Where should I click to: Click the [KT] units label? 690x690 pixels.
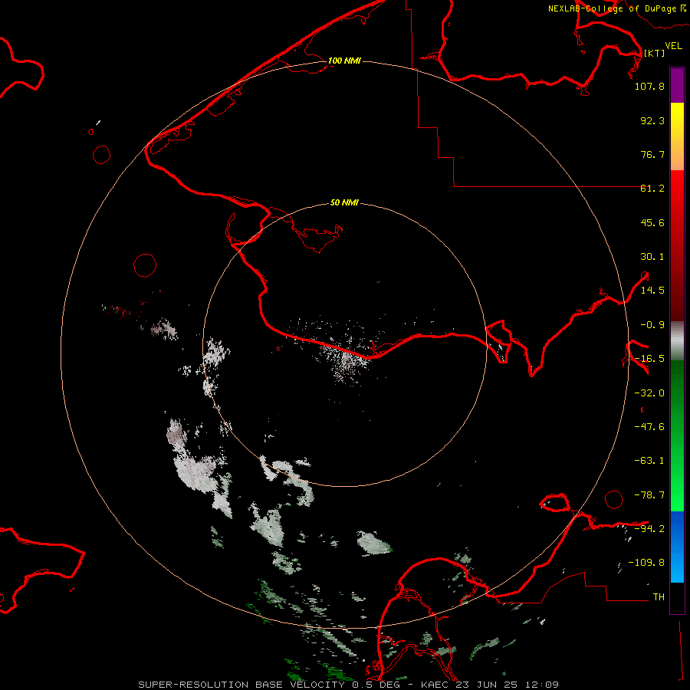tap(654, 53)
